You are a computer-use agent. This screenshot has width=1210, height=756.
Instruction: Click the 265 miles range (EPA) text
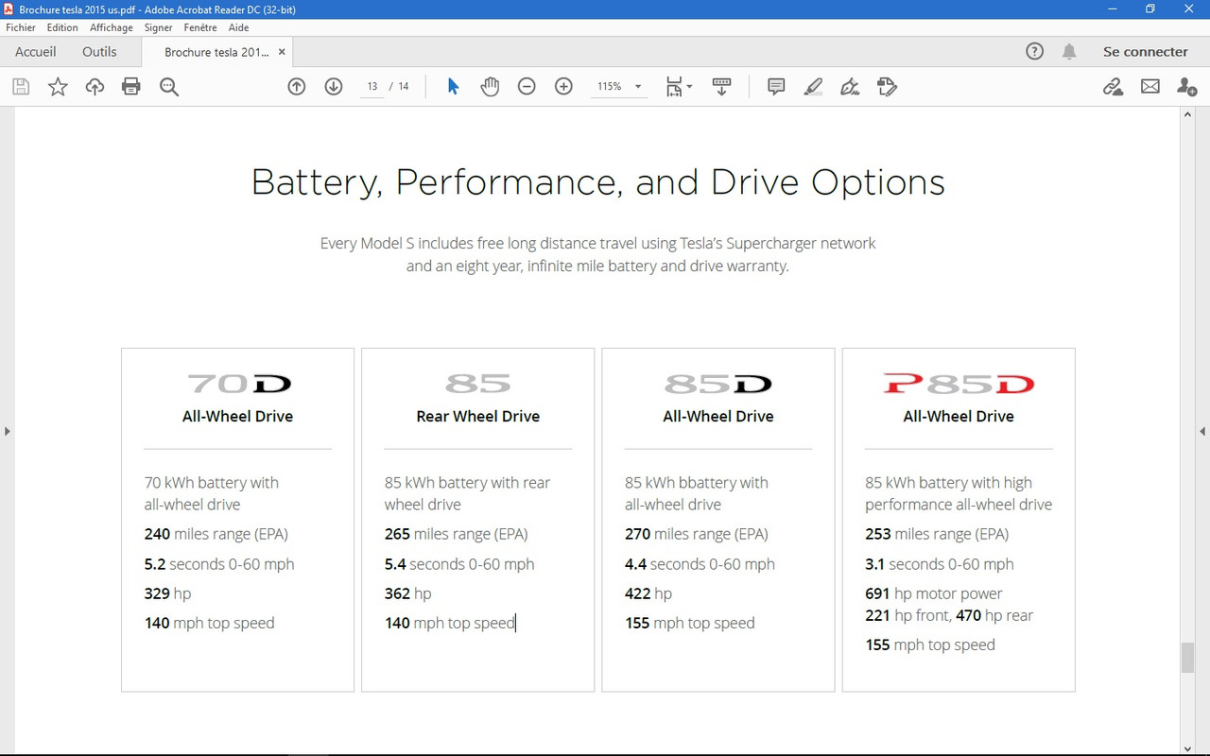457,534
